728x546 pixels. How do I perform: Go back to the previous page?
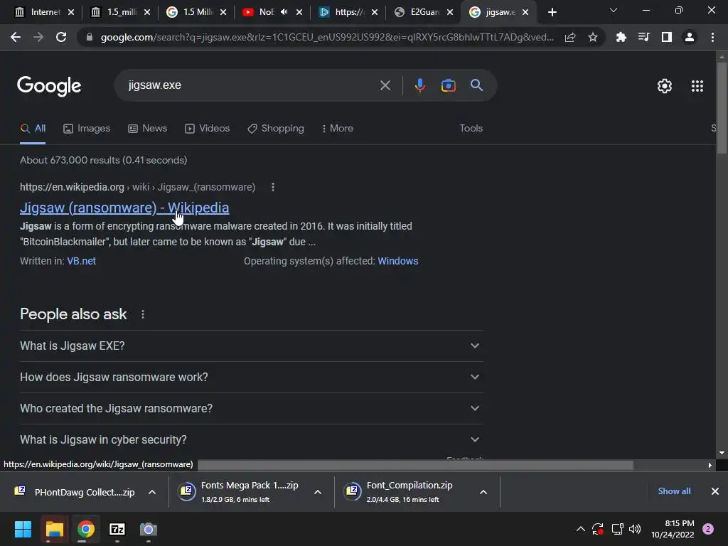[x=16, y=37]
